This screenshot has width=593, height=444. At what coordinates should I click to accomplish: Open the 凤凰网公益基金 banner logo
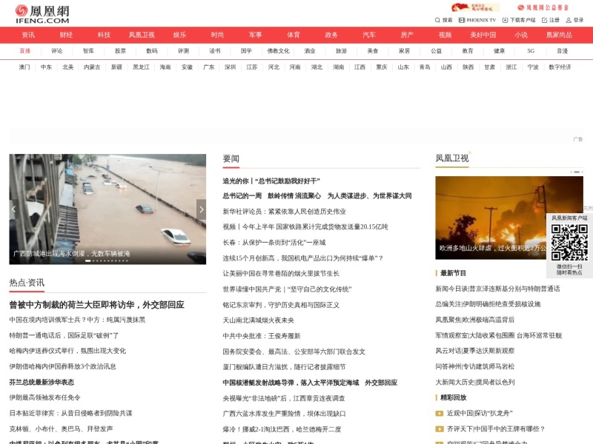(x=543, y=7)
